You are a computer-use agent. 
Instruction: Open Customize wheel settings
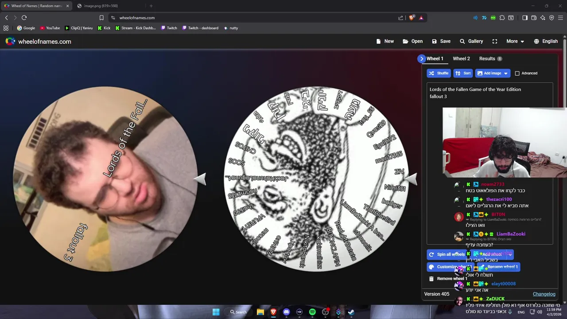point(450,267)
